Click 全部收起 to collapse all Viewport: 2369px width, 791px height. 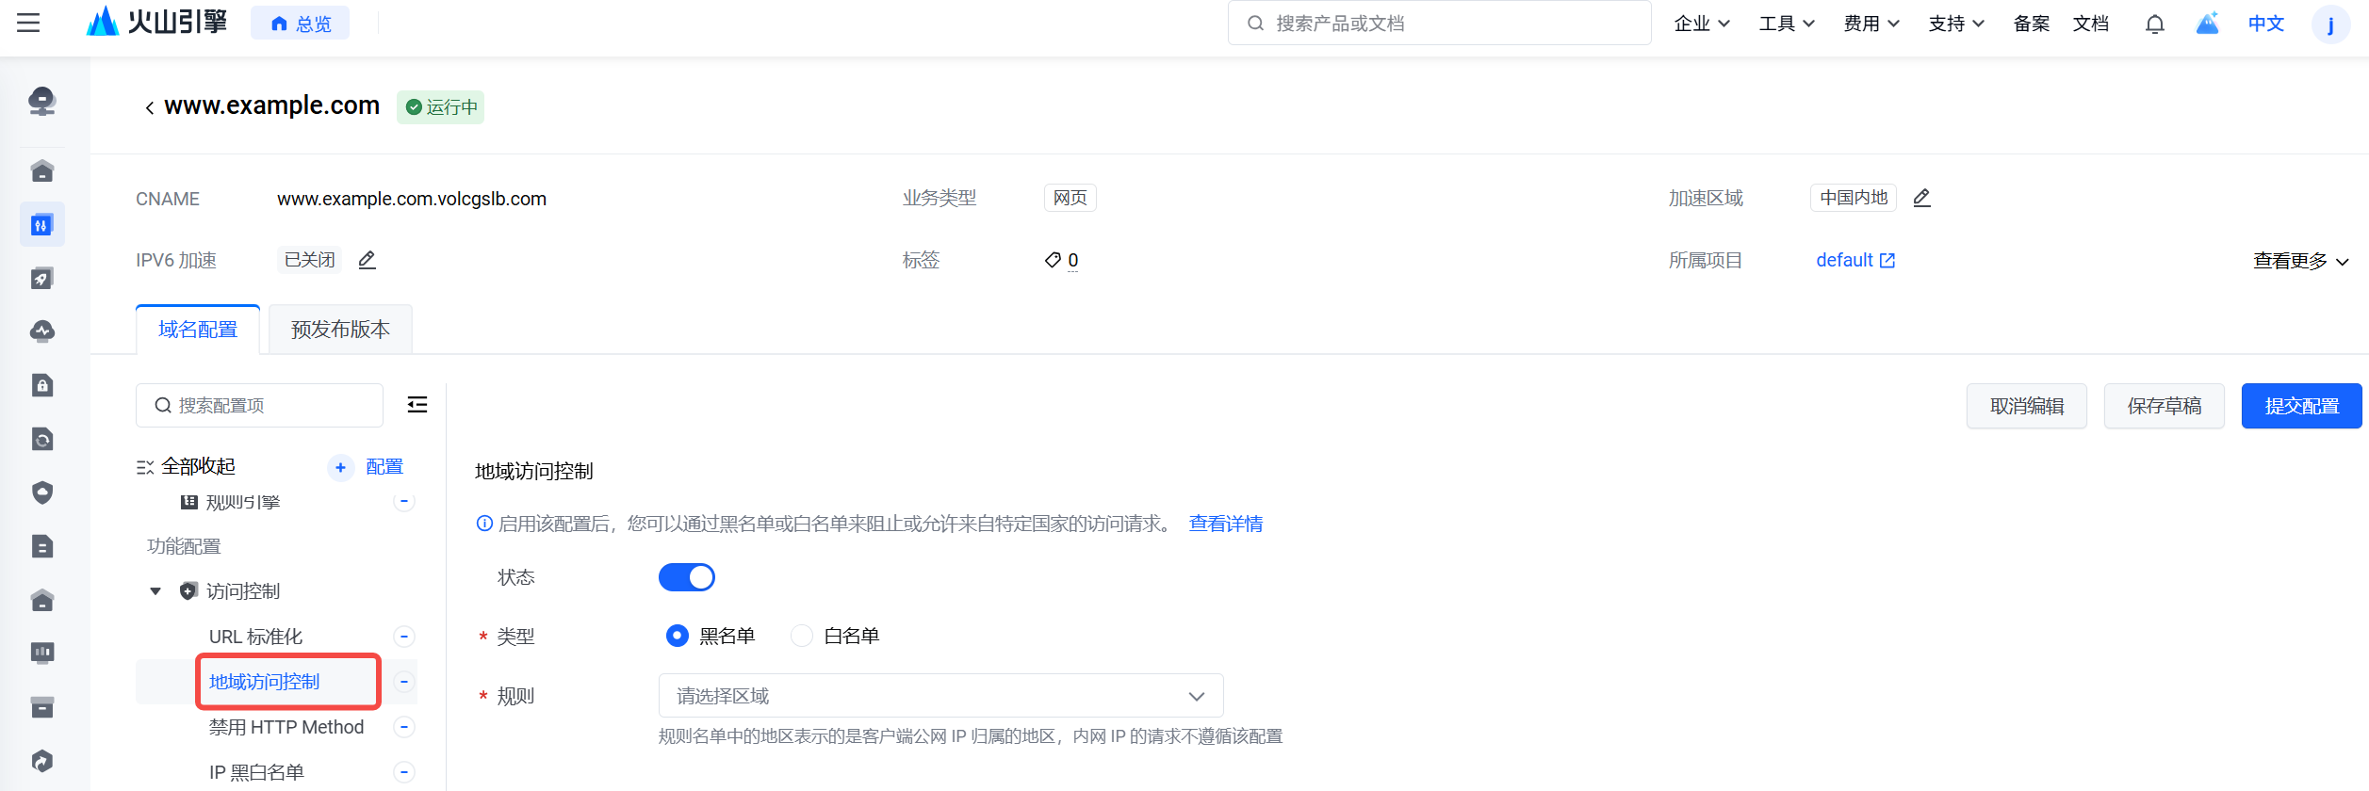(186, 467)
